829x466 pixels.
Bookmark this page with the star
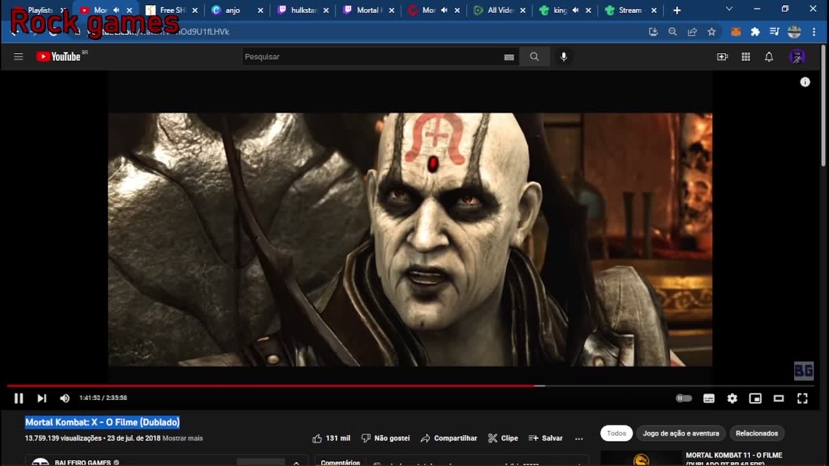point(712,32)
